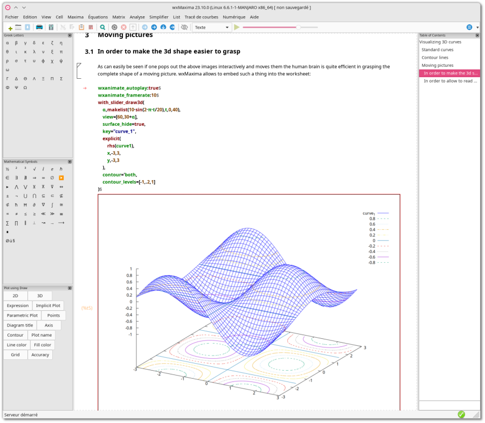This screenshot has height=423, width=485.
Task: Open search with the magnifier toolbar icon
Action: pyautogui.click(x=103, y=27)
